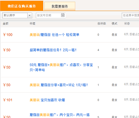Click 6天 后截止 status in ￥100 row
This screenshot has height=118, width=139.
[132, 34]
